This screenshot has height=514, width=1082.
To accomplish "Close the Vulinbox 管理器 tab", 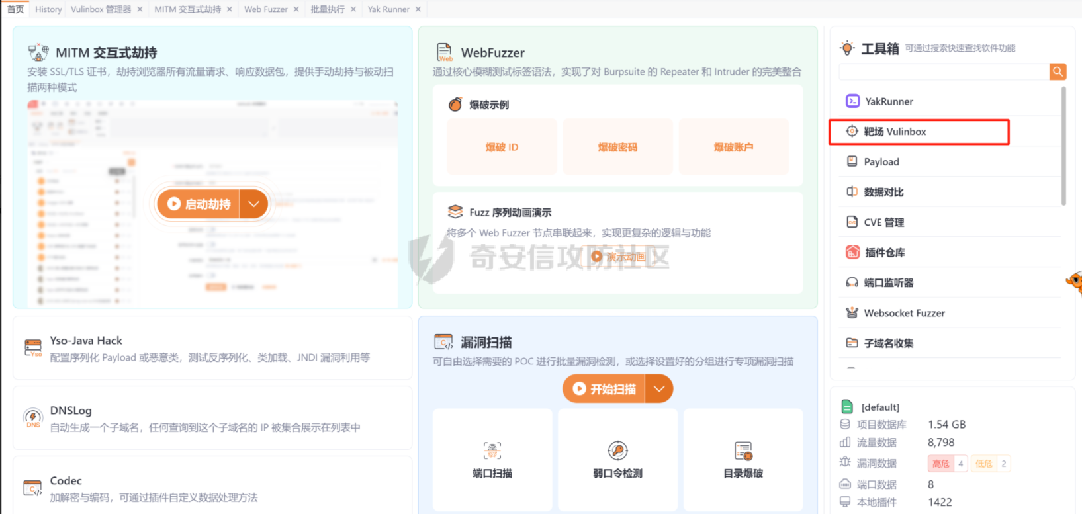I will click(x=140, y=9).
